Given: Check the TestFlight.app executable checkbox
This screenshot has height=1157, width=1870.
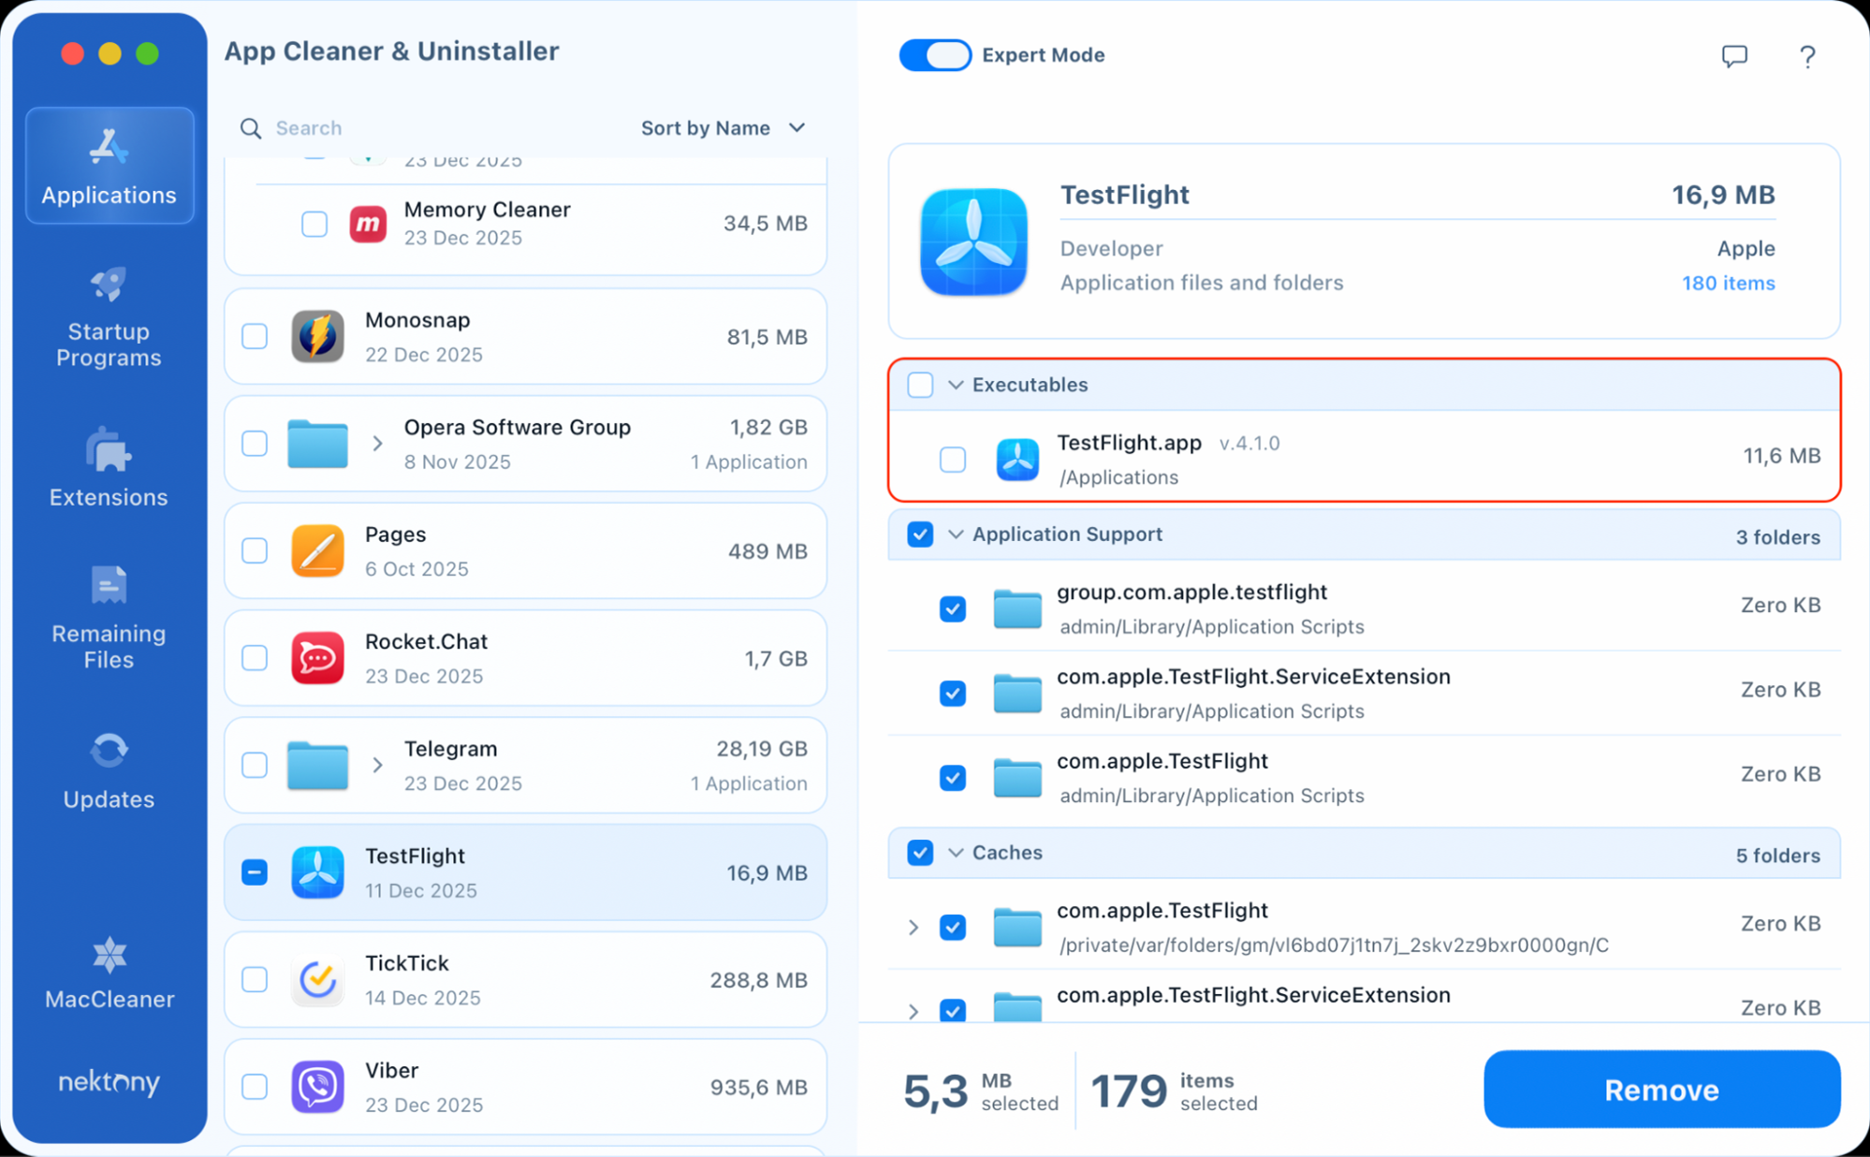Looking at the screenshot, I should click(x=952, y=460).
